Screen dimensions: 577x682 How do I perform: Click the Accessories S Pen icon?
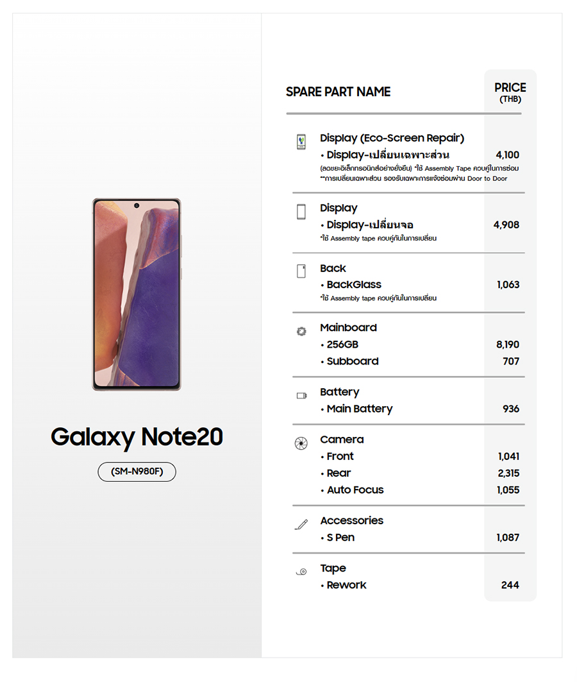(x=301, y=524)
